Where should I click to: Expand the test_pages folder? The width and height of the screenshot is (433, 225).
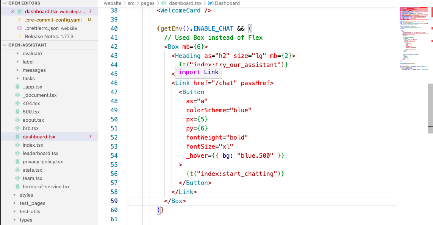pyautogui.click(x=15, y=203)
